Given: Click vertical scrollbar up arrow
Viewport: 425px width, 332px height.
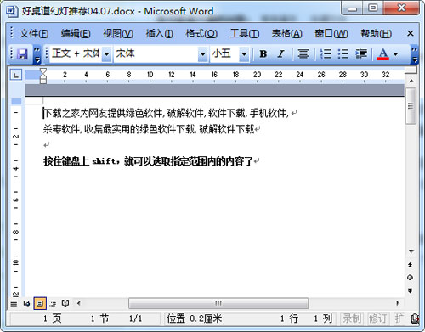Looking at the screenshot, I should pos(411,81).
